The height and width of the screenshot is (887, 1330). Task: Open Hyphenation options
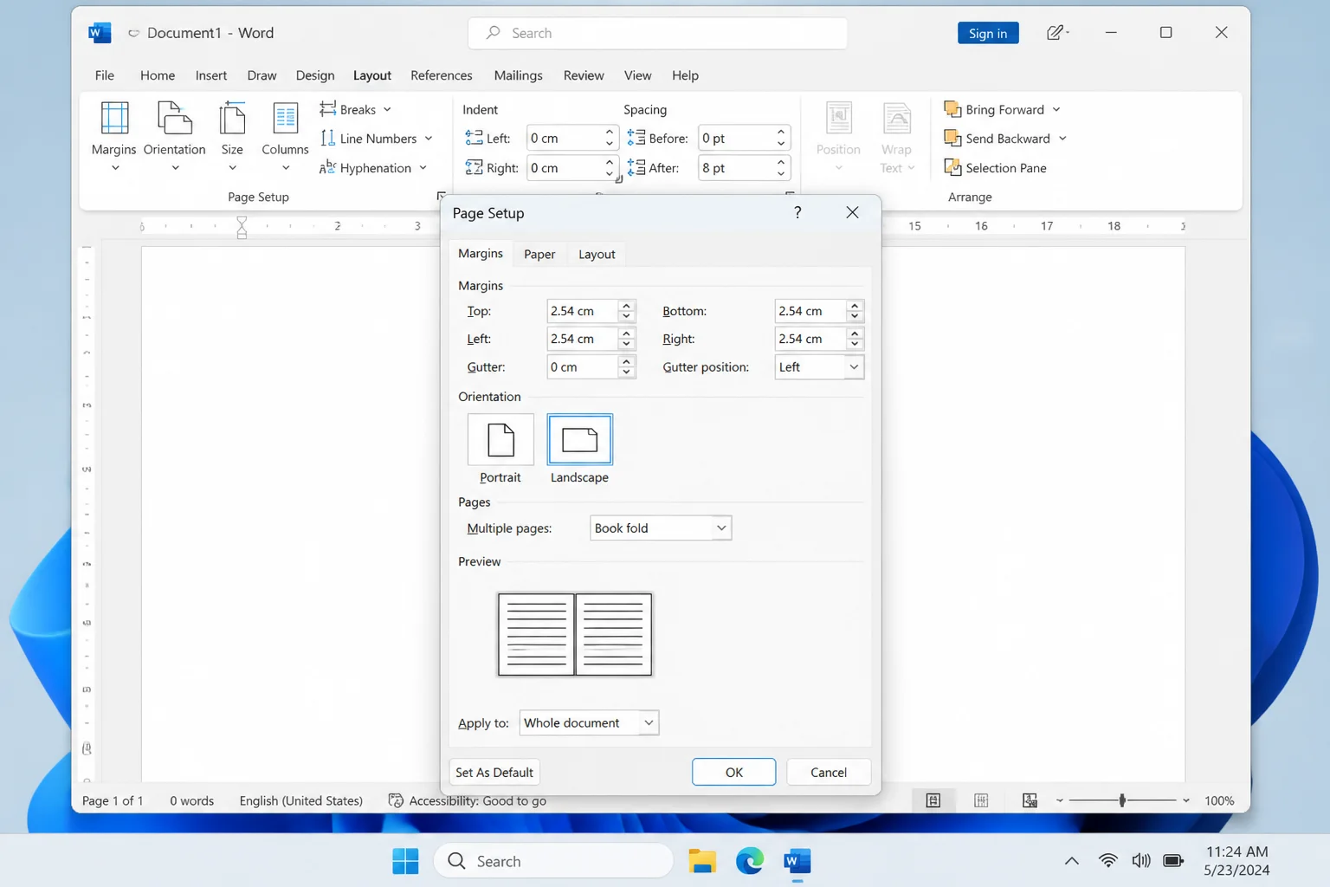pos(373,168)
